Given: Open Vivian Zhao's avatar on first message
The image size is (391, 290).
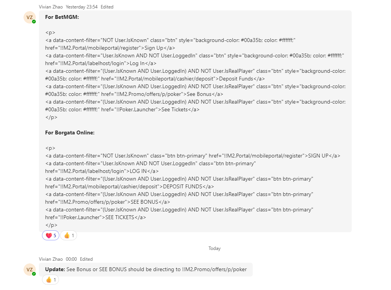Looking at the screenshot, I should [30, 17].
